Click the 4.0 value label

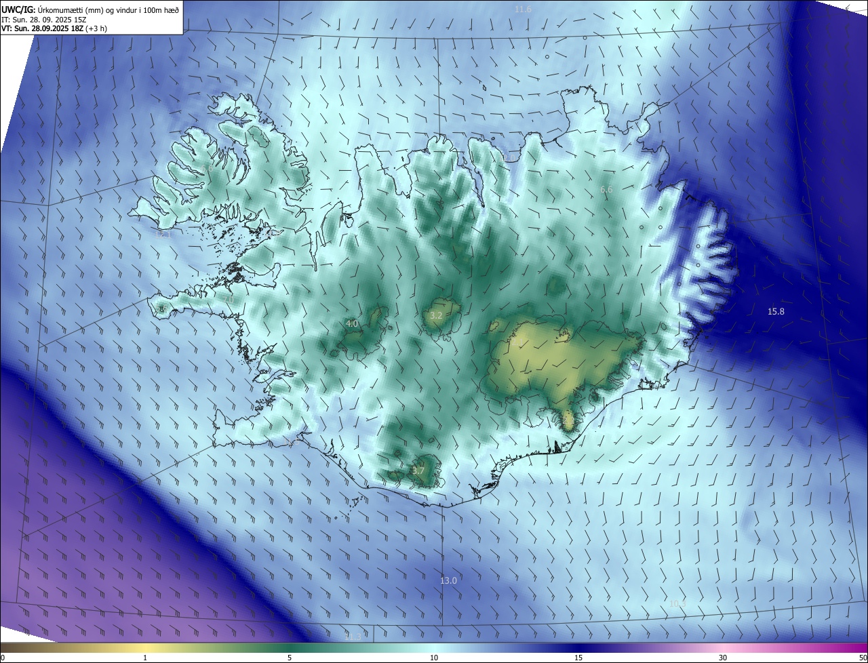[352, 324]
